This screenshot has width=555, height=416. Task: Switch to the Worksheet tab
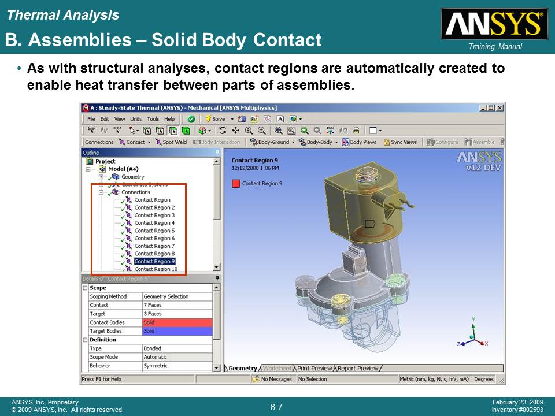click(277, 368)
